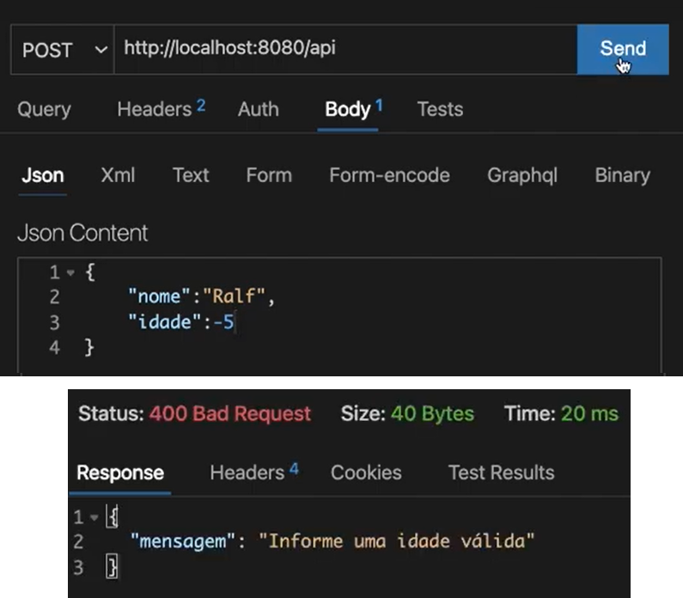Switch to the Form body type
The height and width of the screenshot is (598, 683).
point(268,175)
